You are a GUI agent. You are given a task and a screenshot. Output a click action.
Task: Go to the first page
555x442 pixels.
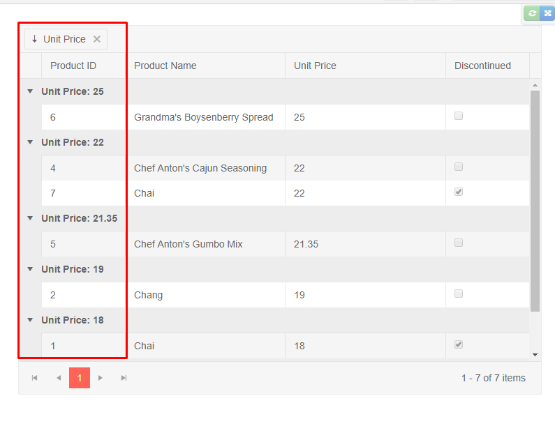pyautogui.click(x=34, y=378)
